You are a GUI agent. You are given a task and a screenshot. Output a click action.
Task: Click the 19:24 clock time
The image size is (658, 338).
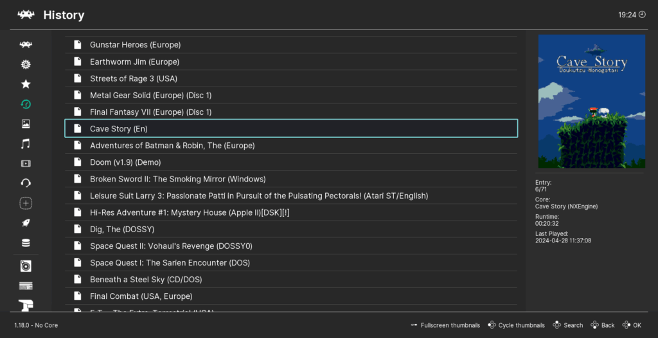click(627, 15)
